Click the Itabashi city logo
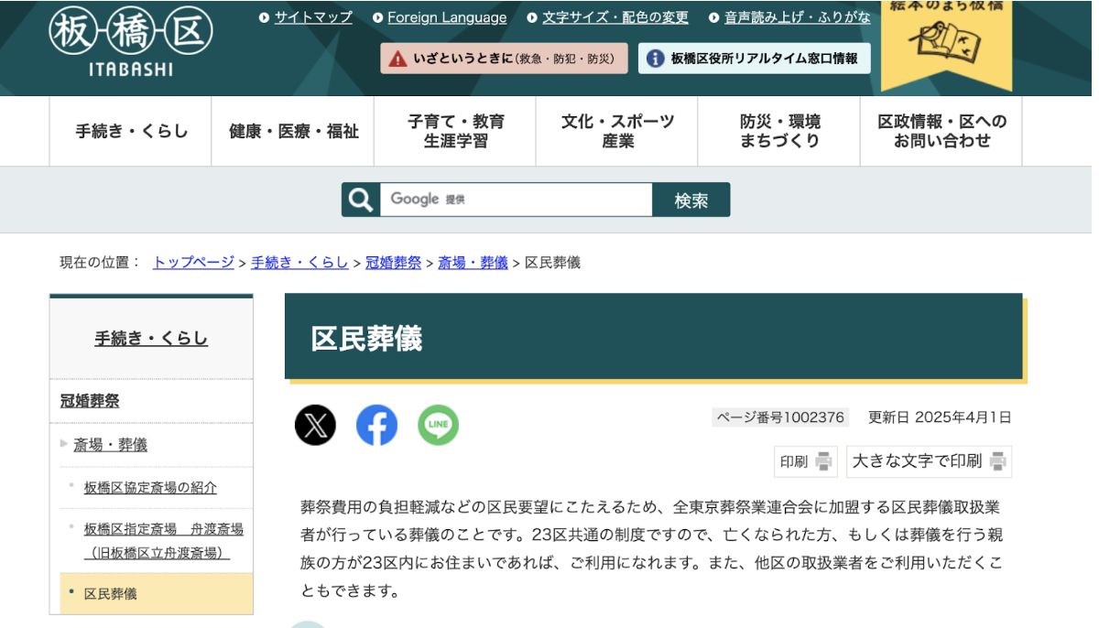1099x628 pixels. 130,41
